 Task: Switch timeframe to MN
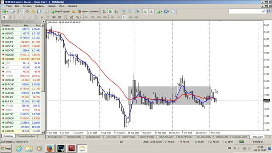pyautogui.click(x=136, y=17)
